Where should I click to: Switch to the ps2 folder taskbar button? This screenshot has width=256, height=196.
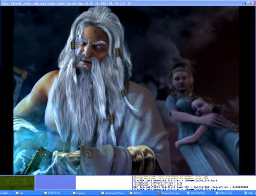[28, 193]
